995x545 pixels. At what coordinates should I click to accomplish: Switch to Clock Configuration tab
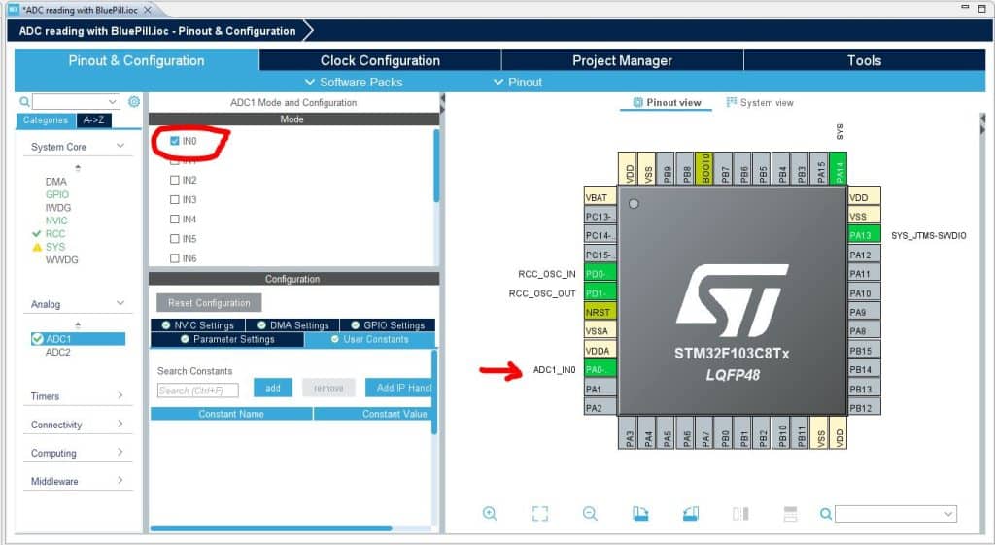[380, 60]
